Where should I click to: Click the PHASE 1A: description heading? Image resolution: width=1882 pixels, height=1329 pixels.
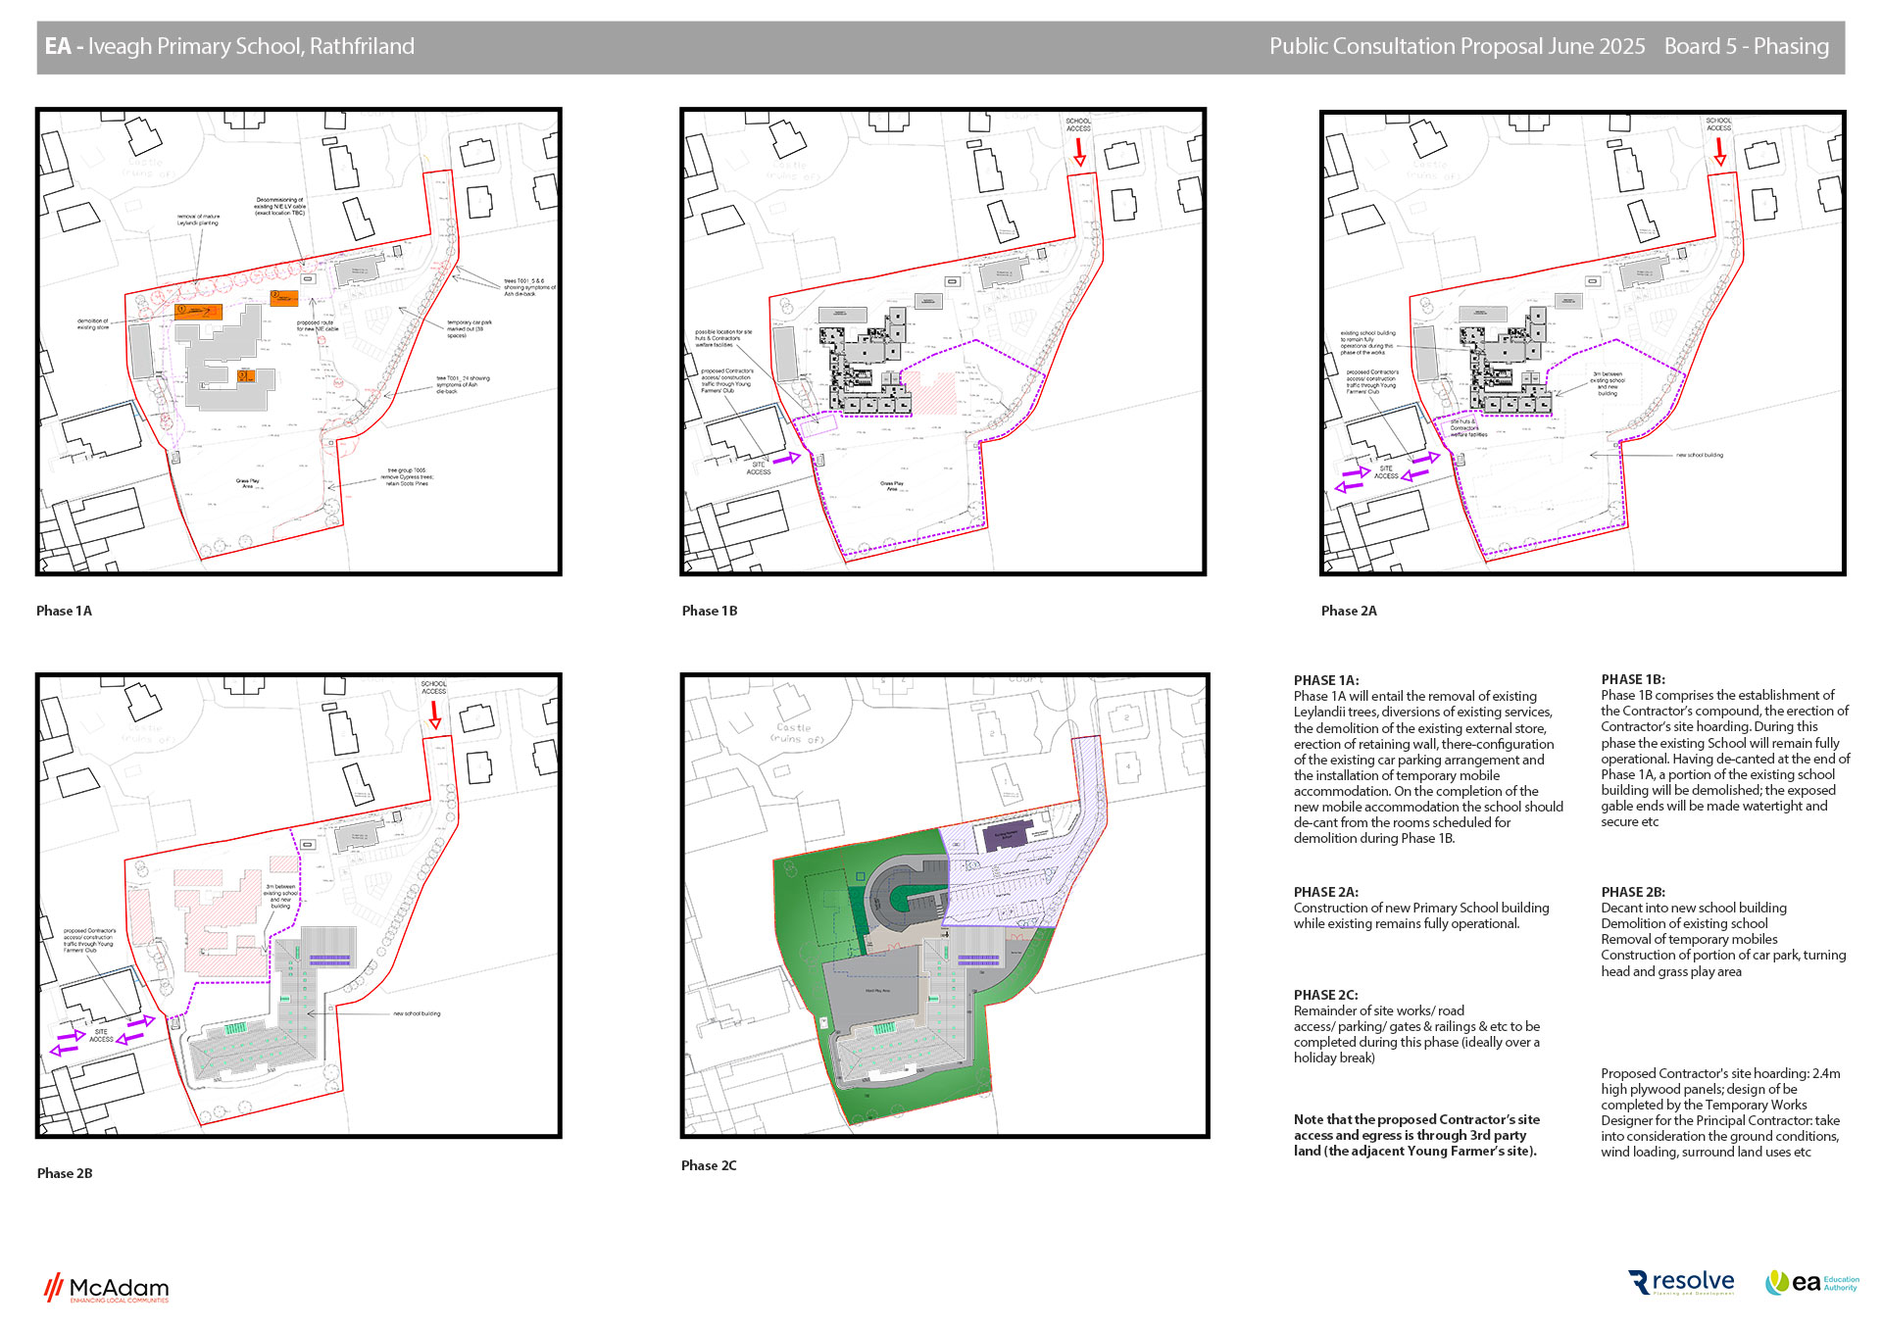1325,680
